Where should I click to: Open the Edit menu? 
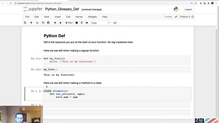click(x=37, y=17)
